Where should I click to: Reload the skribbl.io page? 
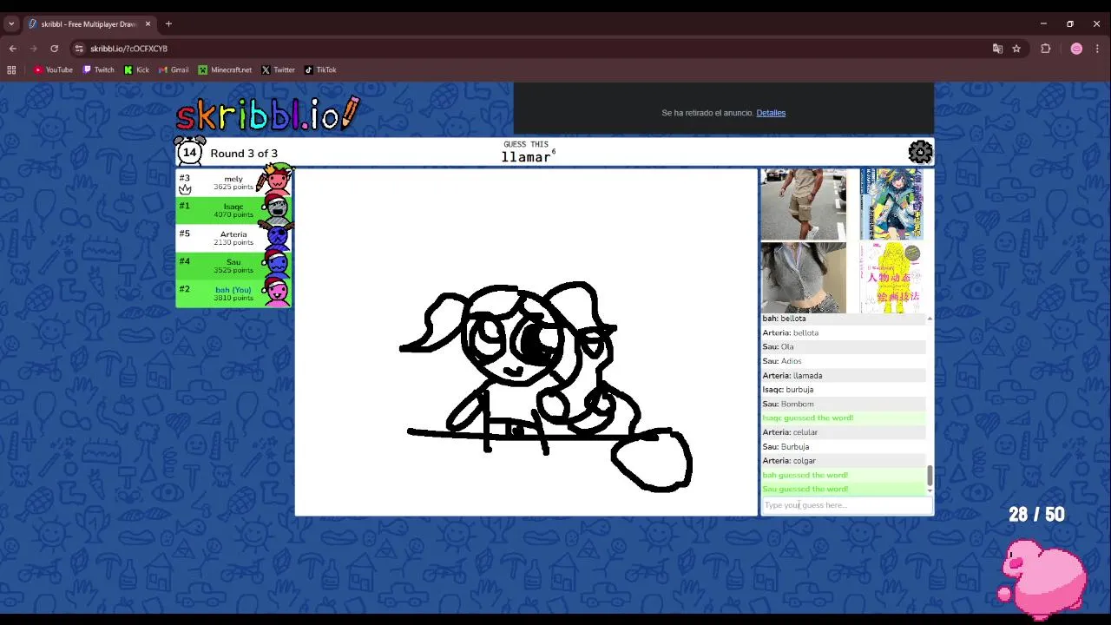54,49
